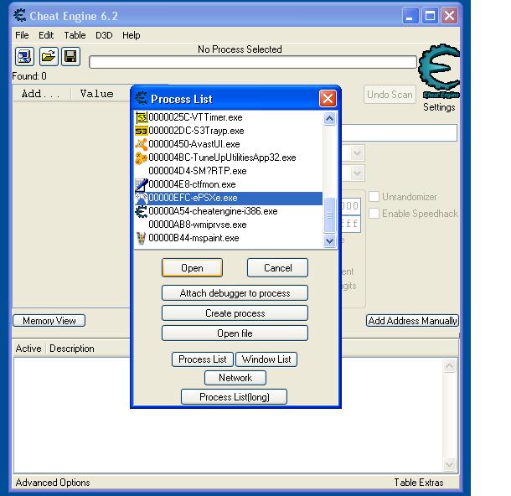Click the S3 icon beside S3Trayp.exe
The height and width of the screenshot is (496, 511).
coord(142,131)
